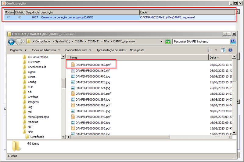Select the Client folder in the tree
Viewport: 244px width, 162px height.
coord(29,77)
